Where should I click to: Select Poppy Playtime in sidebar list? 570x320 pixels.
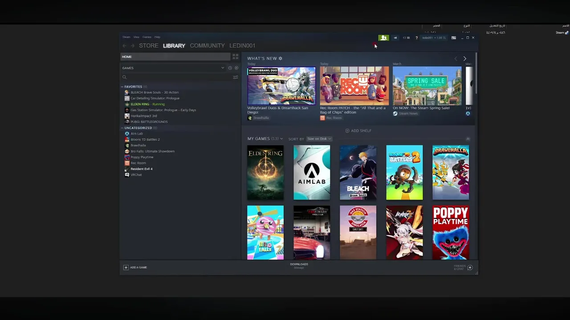point(142,157)
